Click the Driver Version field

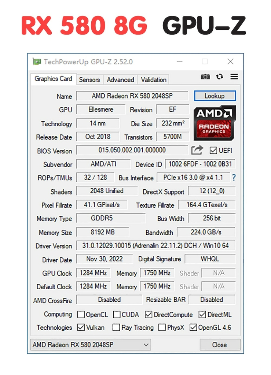[x=156, y=246]
